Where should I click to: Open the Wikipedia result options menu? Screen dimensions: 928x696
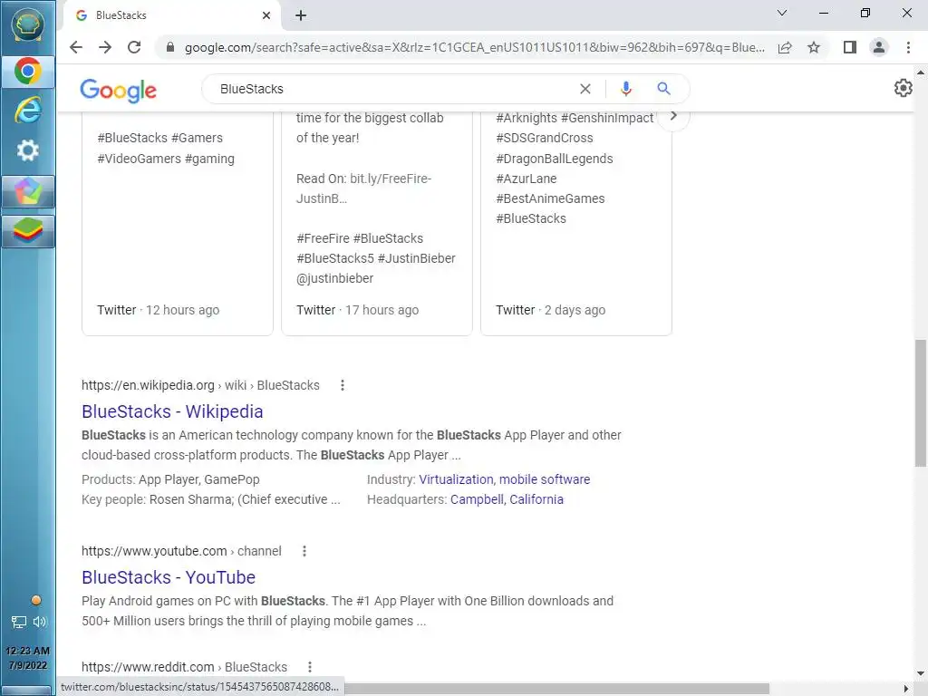tap(342, 385)
